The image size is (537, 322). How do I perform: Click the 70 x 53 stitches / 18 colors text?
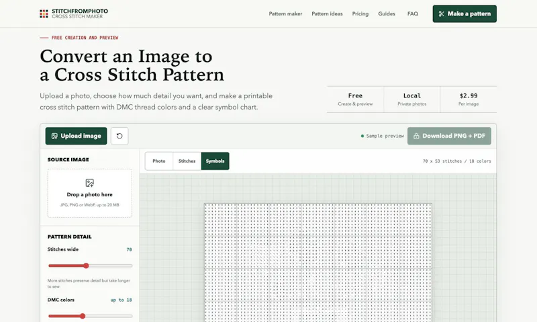pyautogui.click(x=456, y=161)
